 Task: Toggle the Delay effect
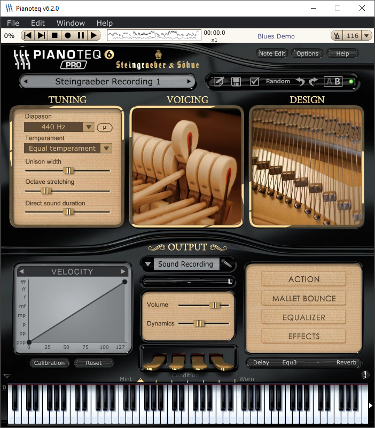261,362
